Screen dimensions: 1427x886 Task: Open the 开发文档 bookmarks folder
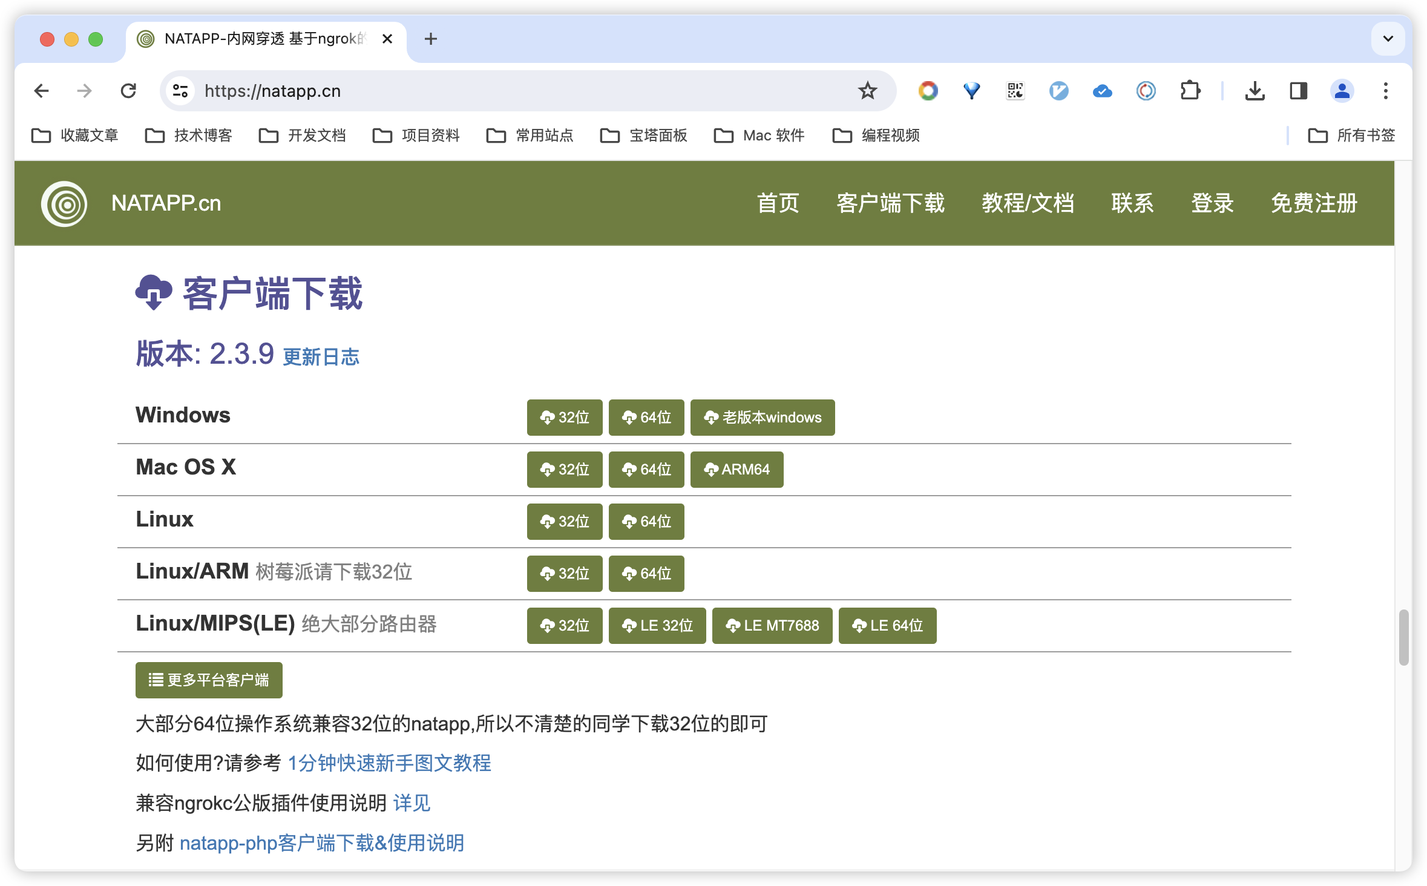303,135
